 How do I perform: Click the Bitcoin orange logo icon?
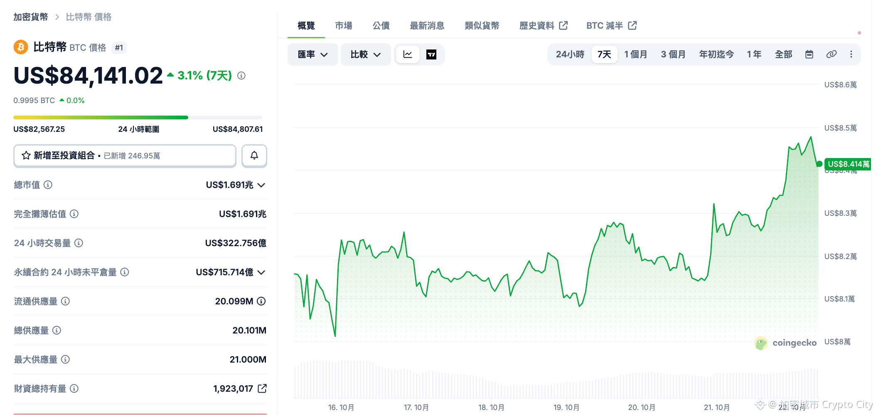[21, 47]
